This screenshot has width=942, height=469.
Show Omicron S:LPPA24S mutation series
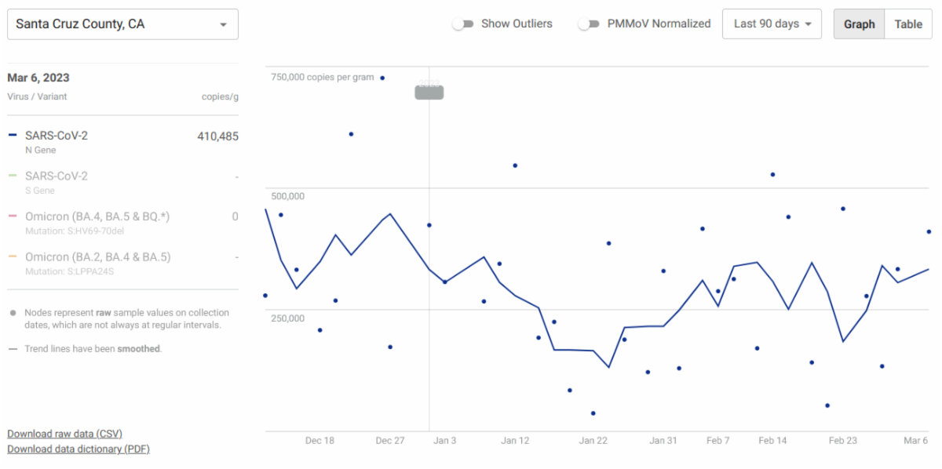[x=97, y=257]
